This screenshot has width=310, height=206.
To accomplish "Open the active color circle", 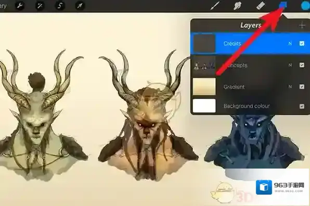I will pos(305,6).
